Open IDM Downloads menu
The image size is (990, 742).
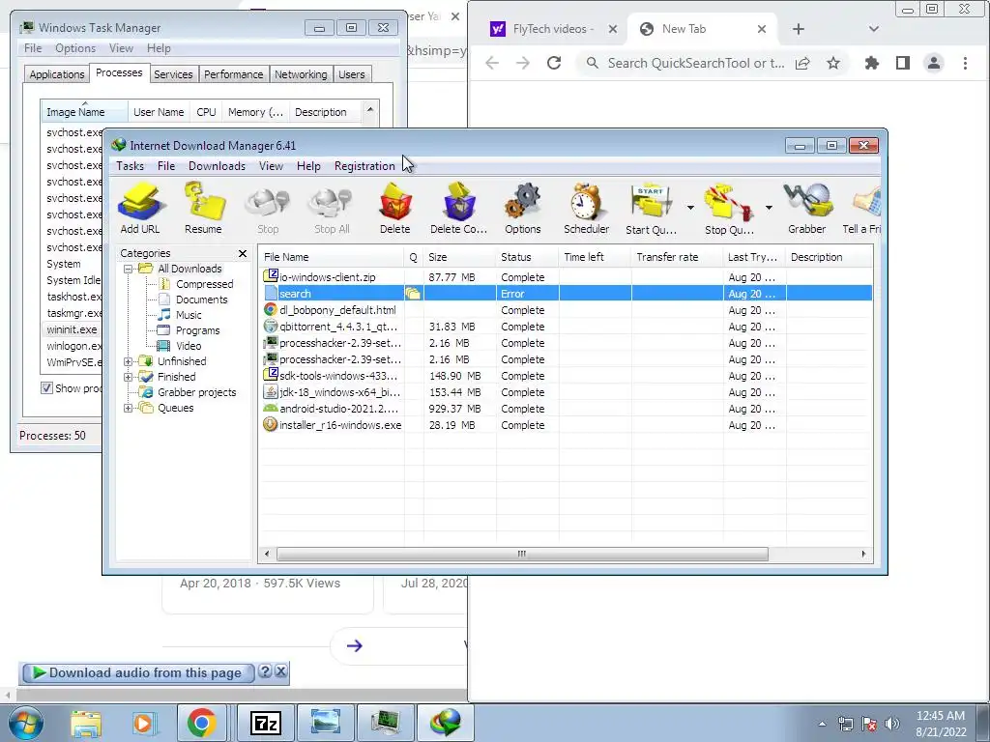tap(217, 166)
